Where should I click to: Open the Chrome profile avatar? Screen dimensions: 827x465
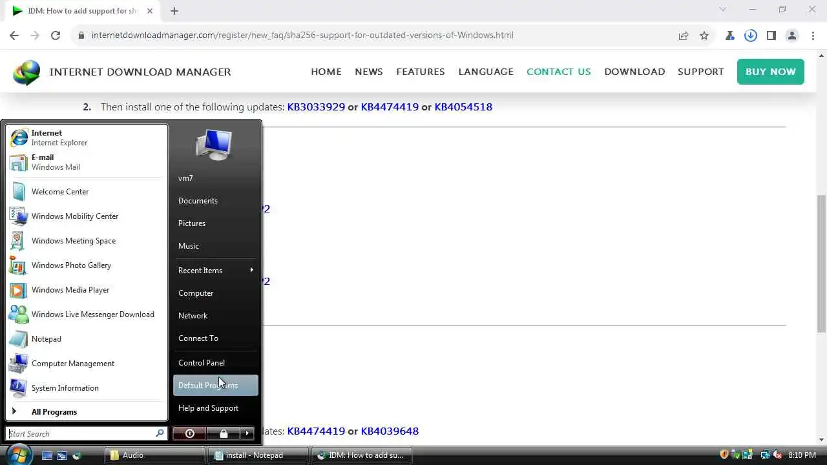coord(792,36)
